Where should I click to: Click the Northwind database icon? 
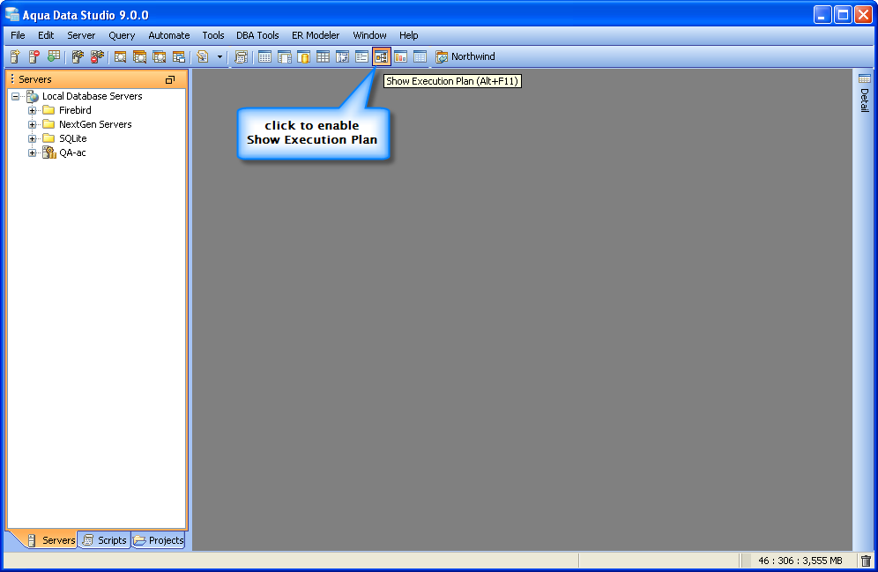[x=442, y=56]
